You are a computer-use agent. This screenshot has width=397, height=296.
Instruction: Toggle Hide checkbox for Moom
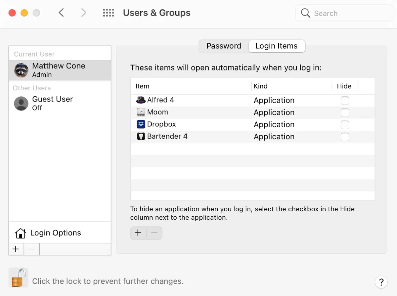tap(345, 113)
